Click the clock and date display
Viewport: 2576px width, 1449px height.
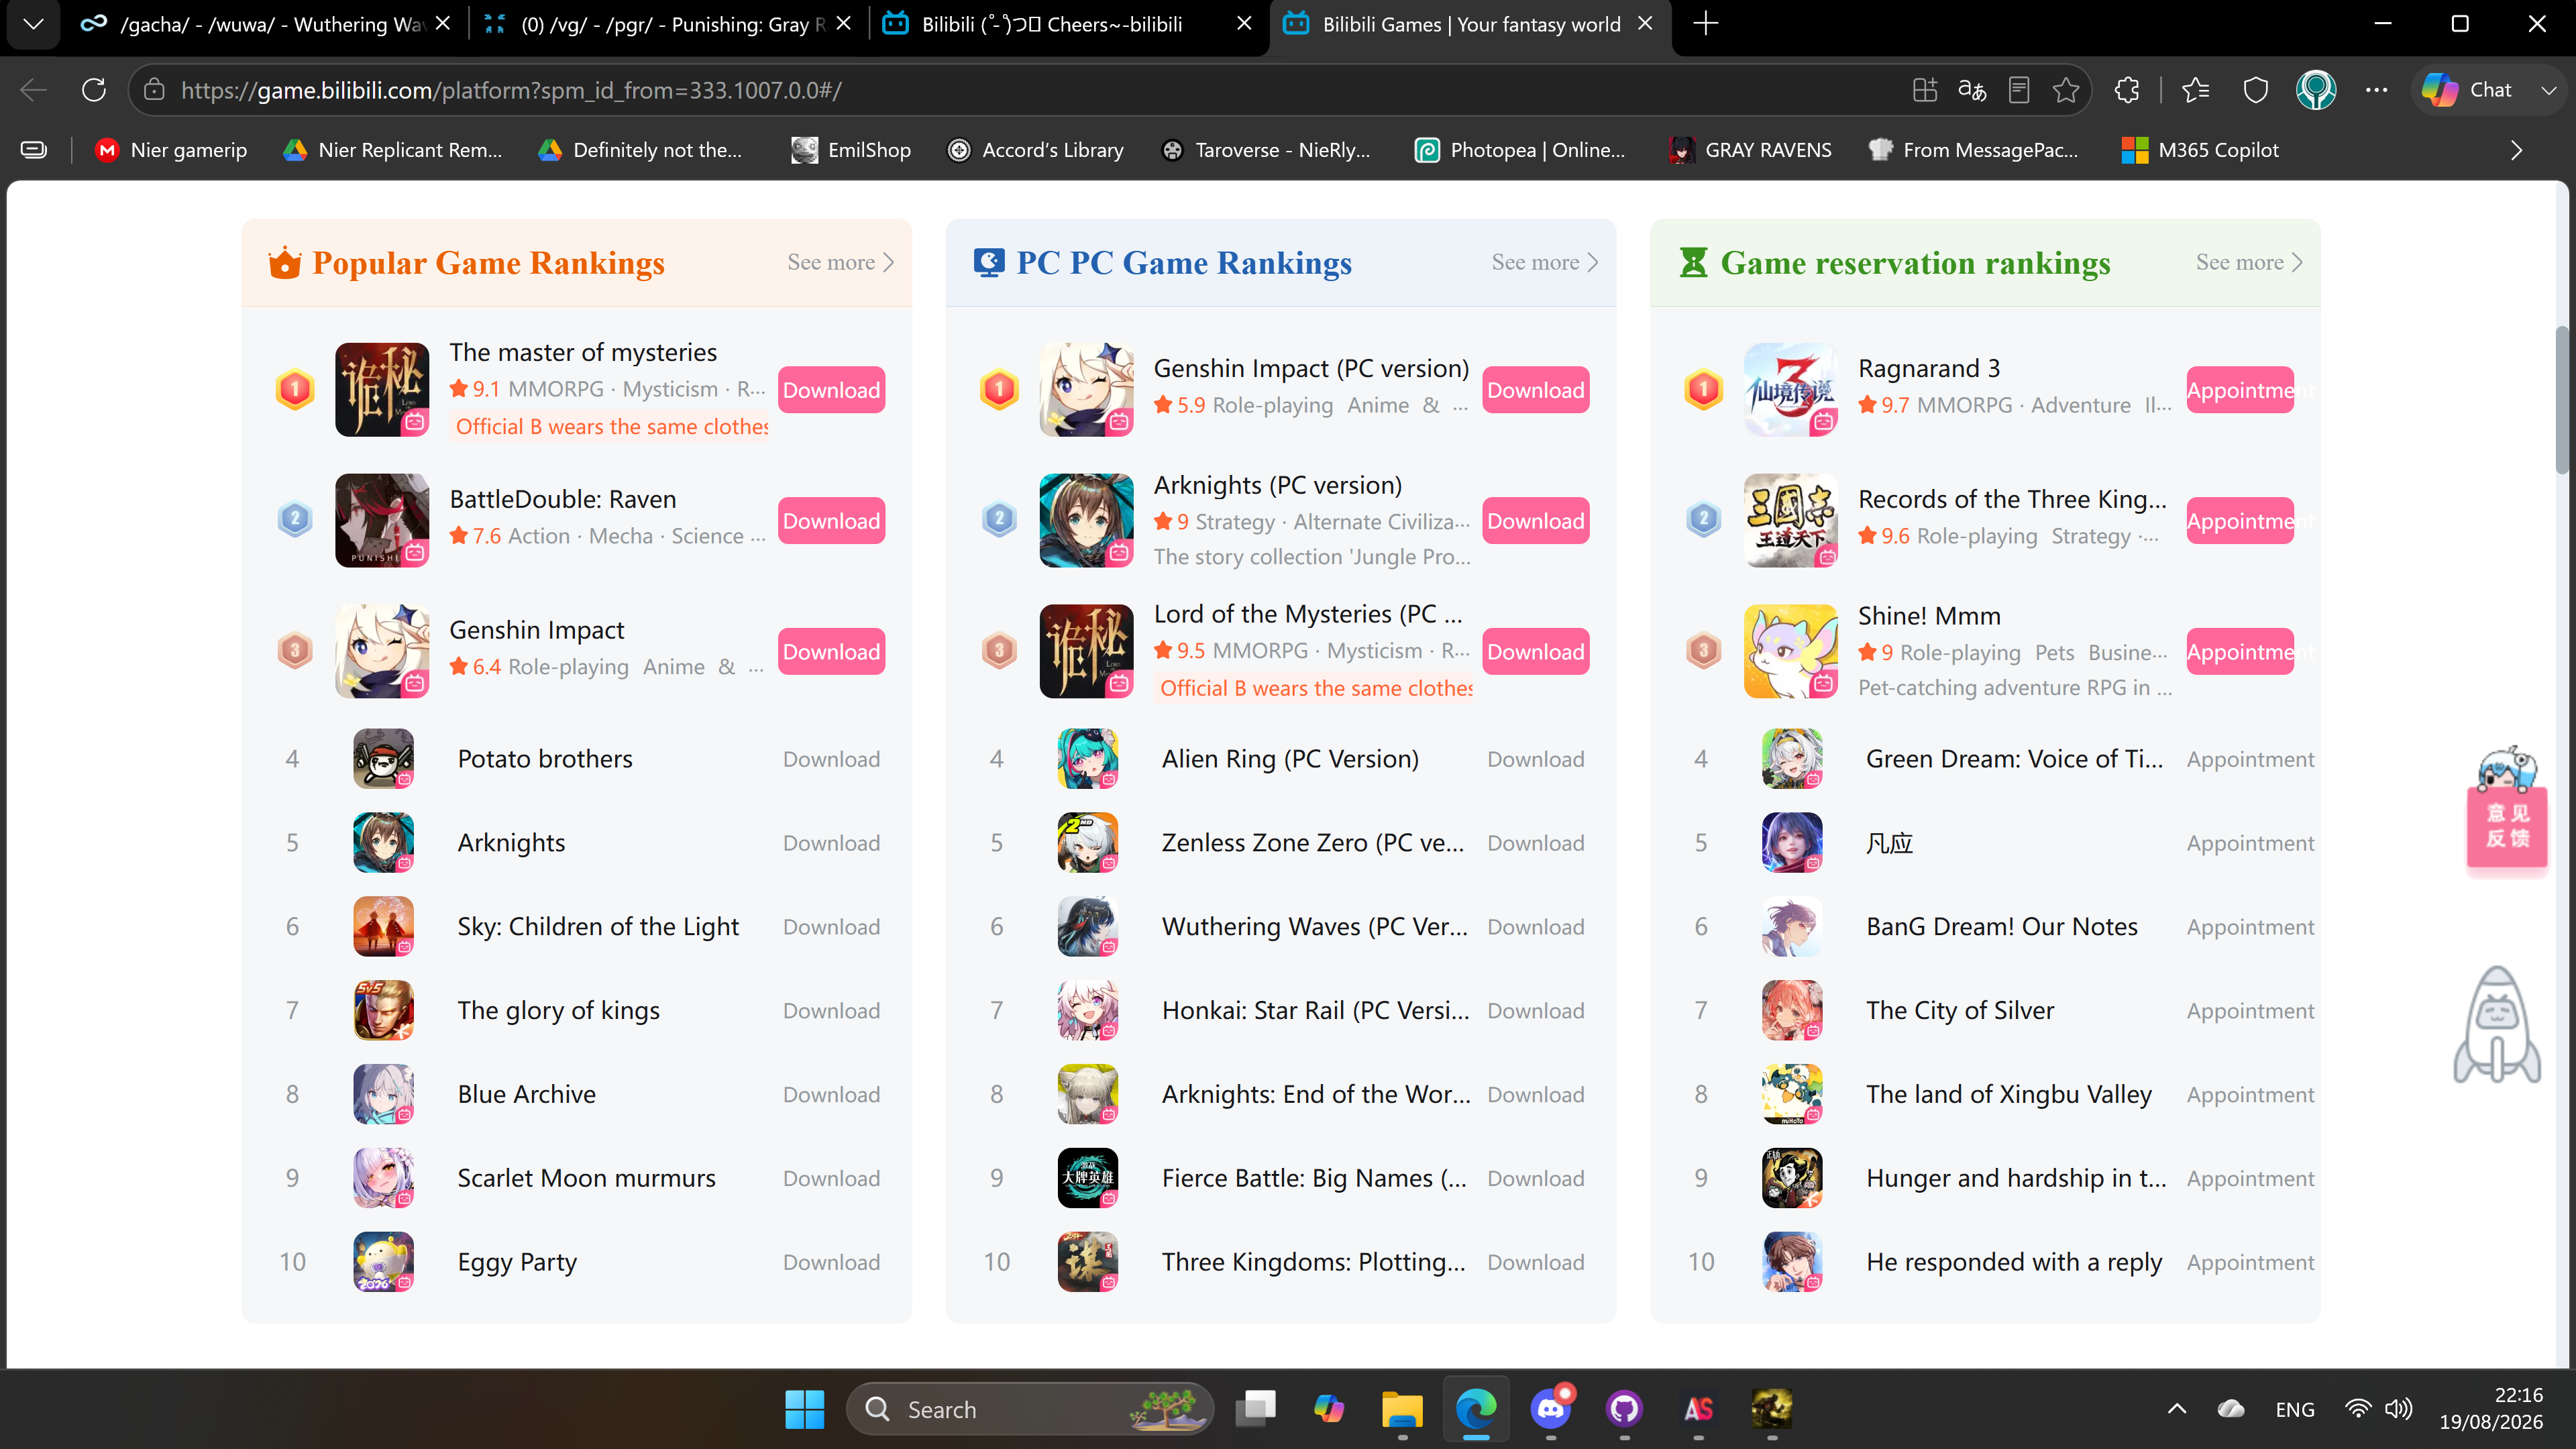(x=2490, y=1409)
